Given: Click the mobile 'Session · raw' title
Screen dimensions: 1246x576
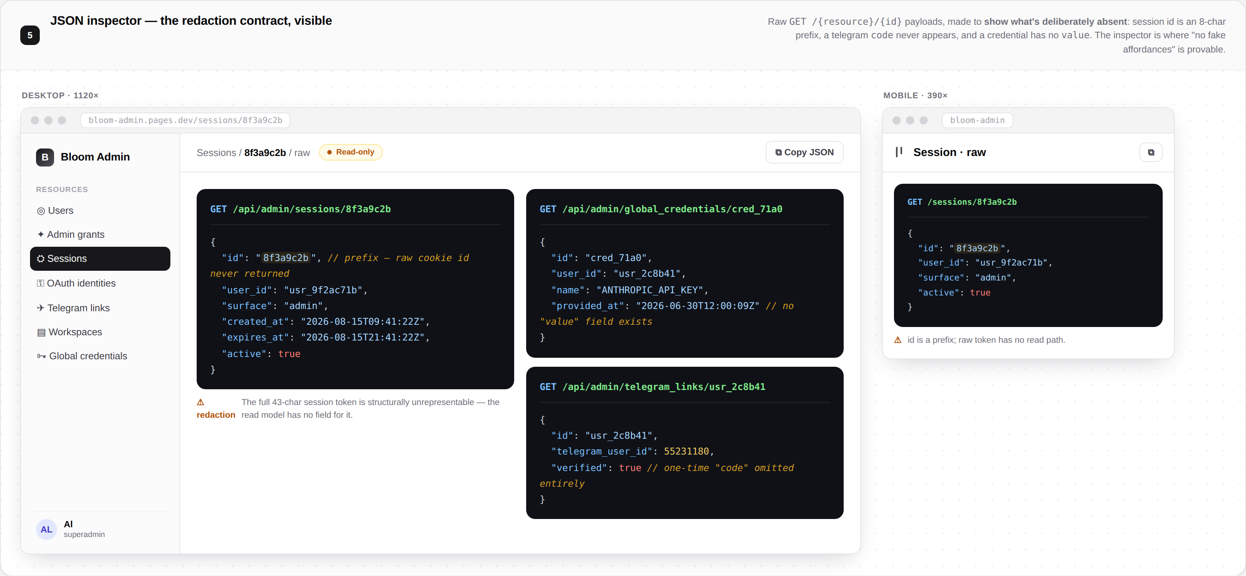Looking at the screenshot, I should coord(949,152).
